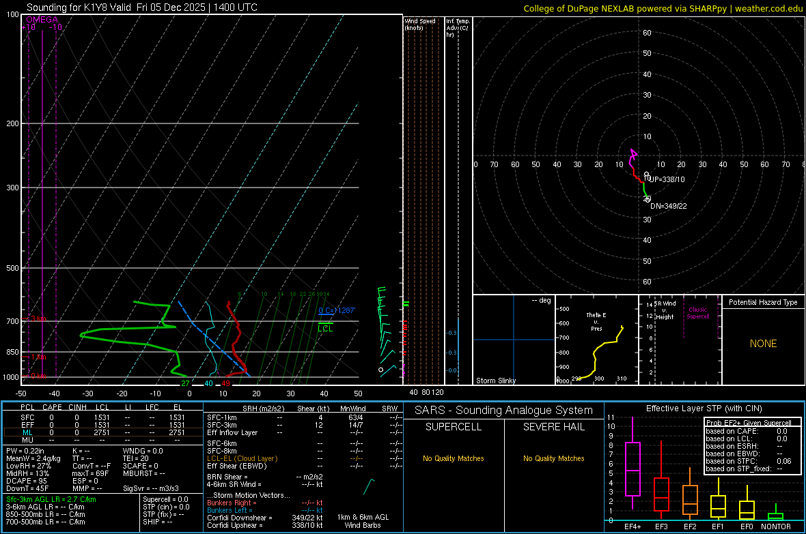Click the Storm Slinky label
The height and width of the screenshot is (534, 806).
(x=495, y=381)
